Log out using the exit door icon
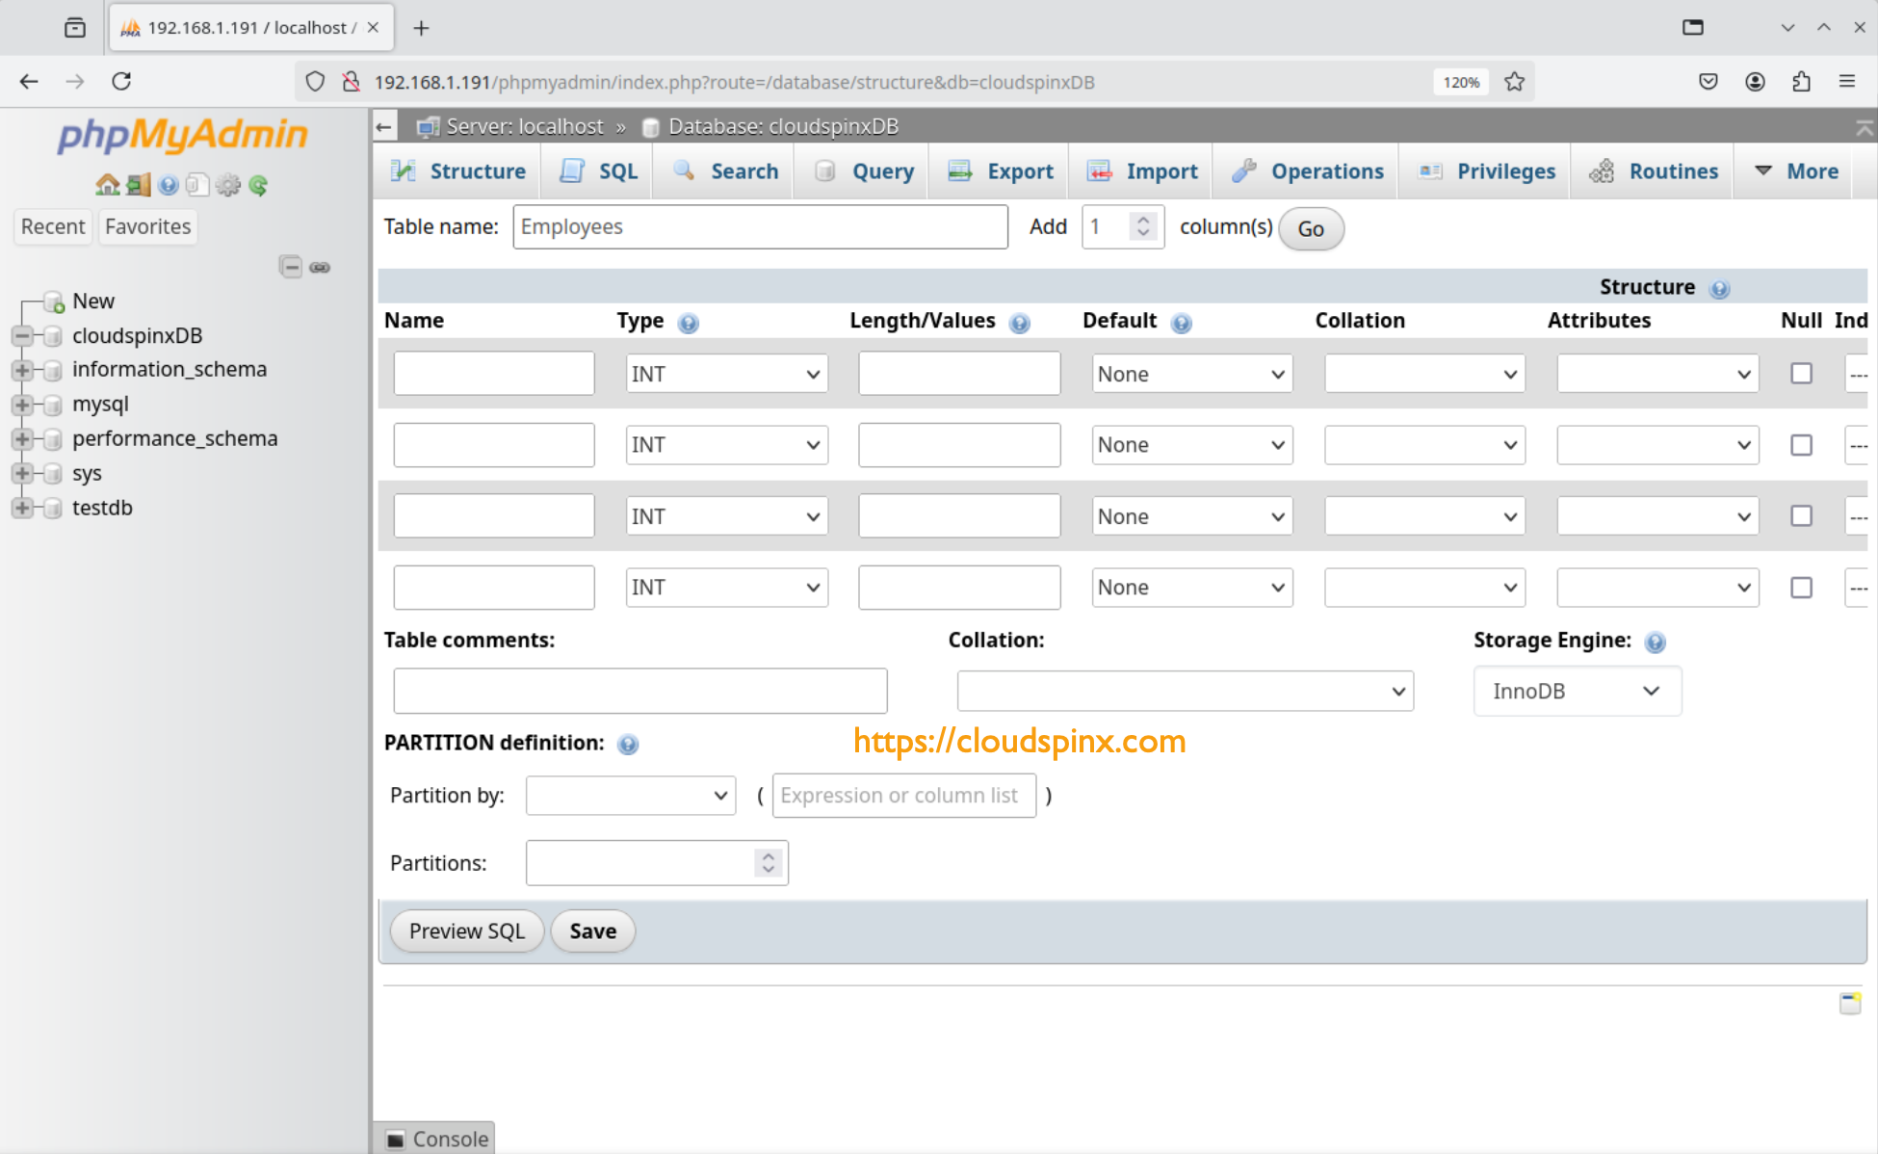Screen dimensions: 1878x1154 [138, 184]
